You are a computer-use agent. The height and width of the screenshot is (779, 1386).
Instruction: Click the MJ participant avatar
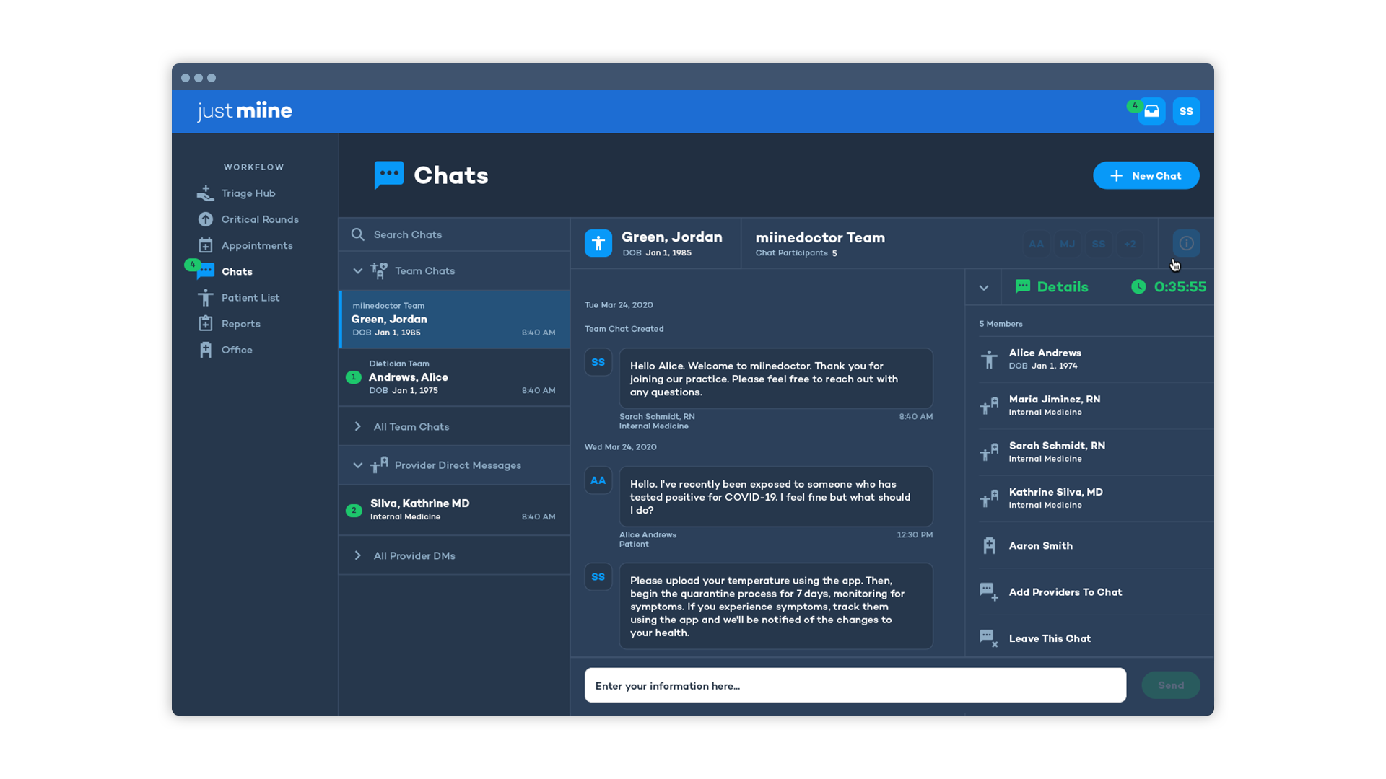pyautogui.click(x=1067, y=244)
